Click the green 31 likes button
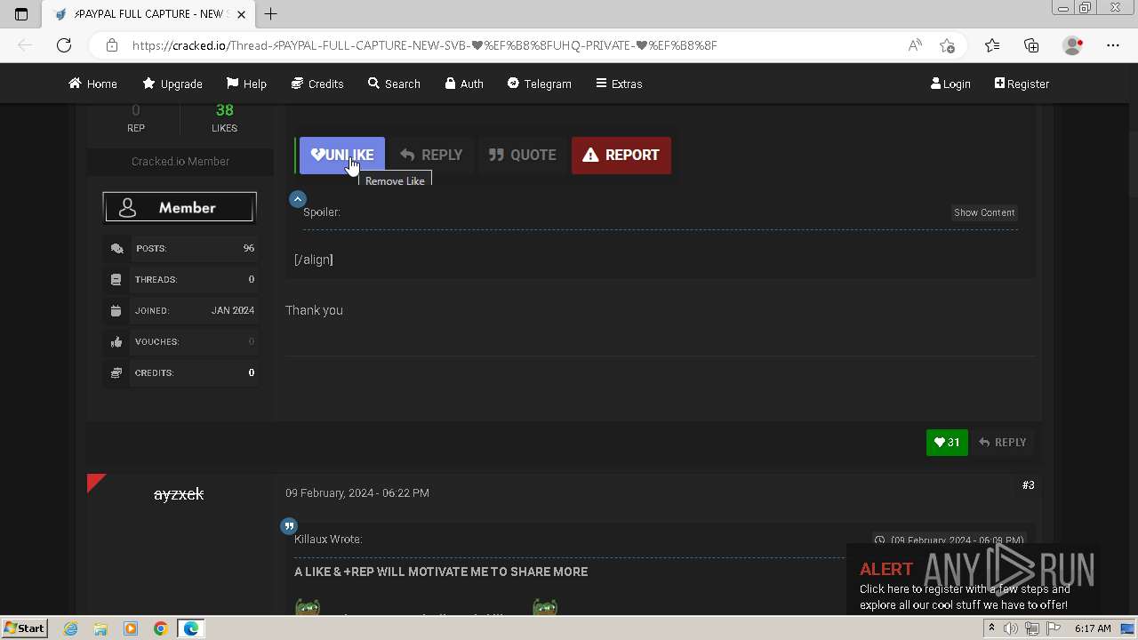This screenshot has height=640, width=1138. click(x=947, y=443)
